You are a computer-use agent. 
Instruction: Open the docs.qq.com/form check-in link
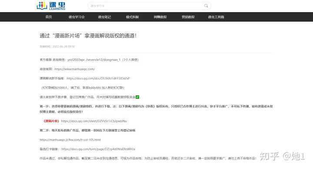98,149
